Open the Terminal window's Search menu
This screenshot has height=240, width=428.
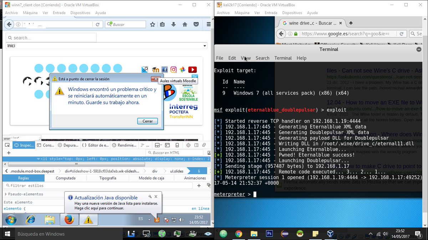tap(263, 58)
